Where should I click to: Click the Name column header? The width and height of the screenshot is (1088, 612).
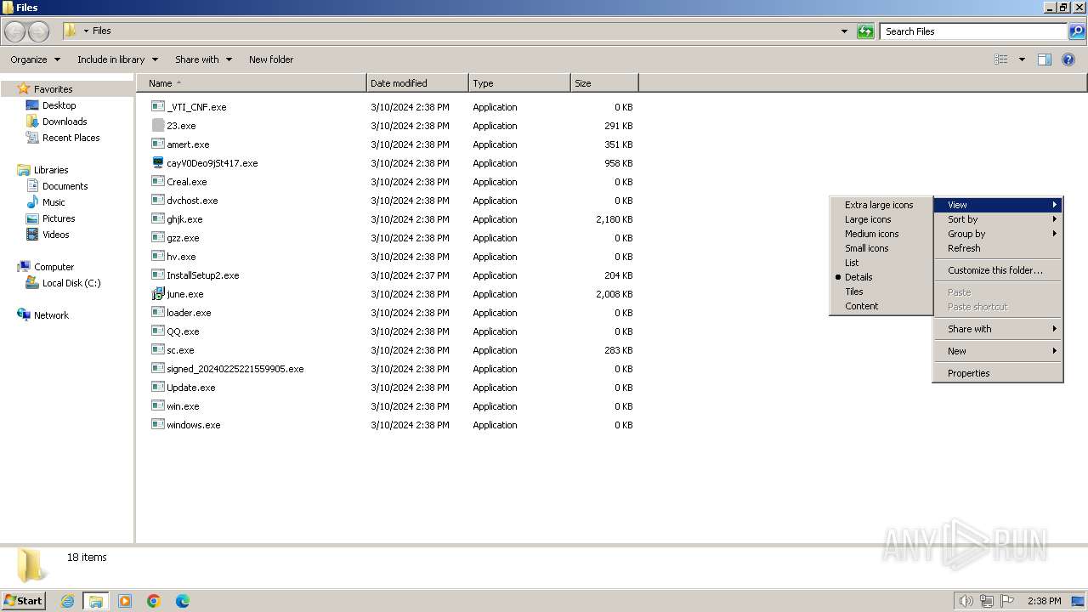[x=252, y=83]
